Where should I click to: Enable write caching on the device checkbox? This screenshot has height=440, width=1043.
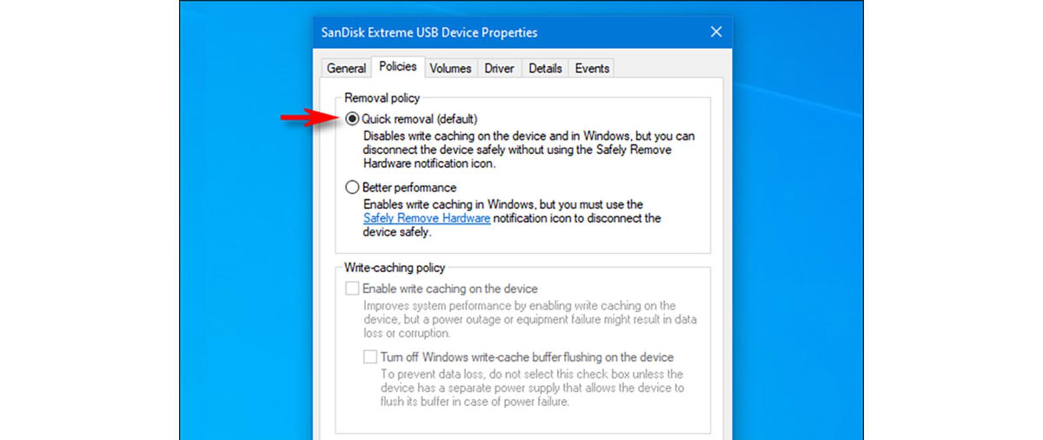pyautogui.click(x=352, y=288)
